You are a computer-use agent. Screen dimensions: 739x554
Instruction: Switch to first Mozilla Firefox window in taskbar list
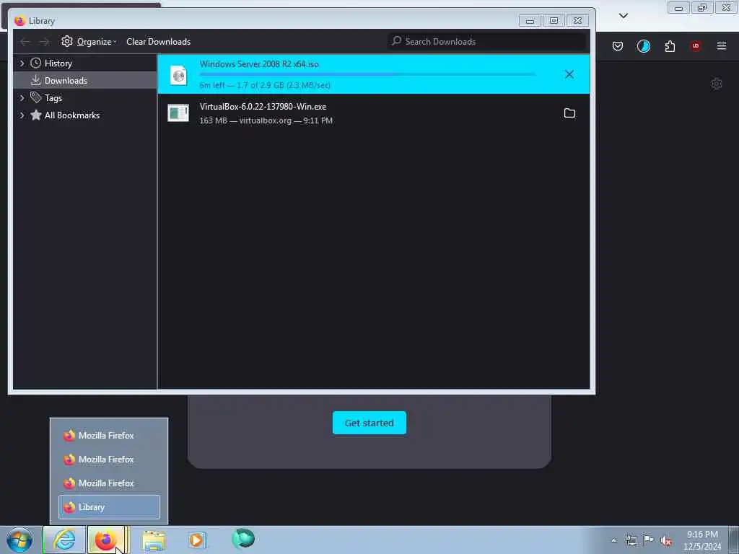[x=109, y=435]
